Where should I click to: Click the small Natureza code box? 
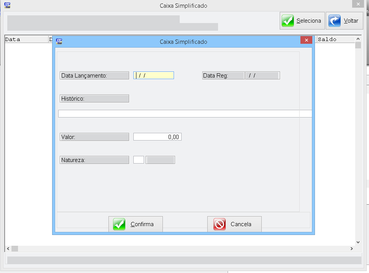[139, 160]
